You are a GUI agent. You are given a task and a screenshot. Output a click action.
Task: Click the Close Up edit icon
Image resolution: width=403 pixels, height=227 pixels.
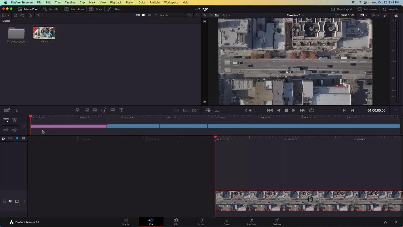[104, 110]
